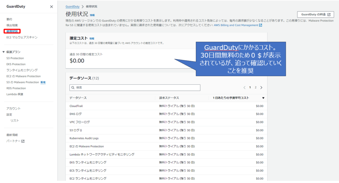This screenshot has width=339, height=183.
Task: Select 使用状況 in the sidebar
Action: tap(12, 31)
